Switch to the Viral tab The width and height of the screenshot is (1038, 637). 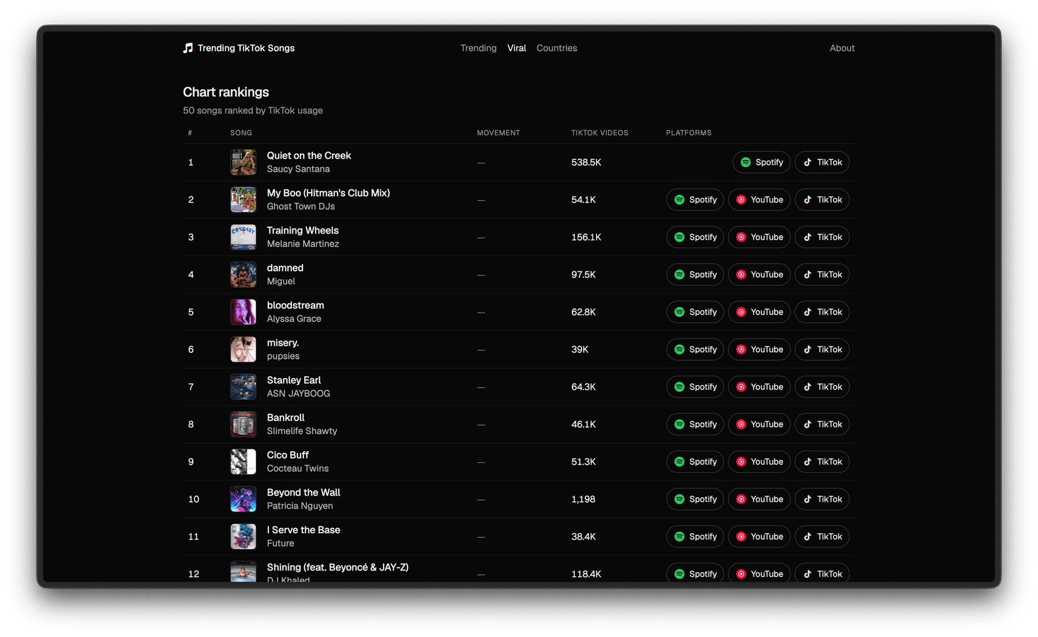[516, 48]
